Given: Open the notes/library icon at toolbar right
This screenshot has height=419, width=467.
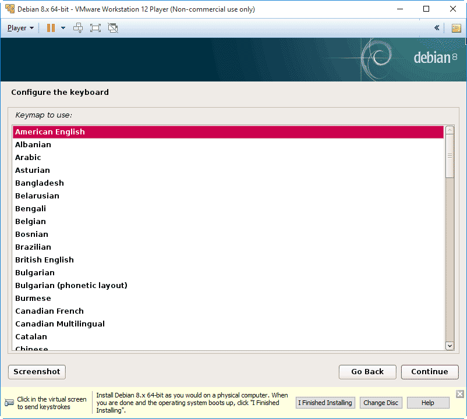Looking at the screenshot, I should (x=456, y=28).
